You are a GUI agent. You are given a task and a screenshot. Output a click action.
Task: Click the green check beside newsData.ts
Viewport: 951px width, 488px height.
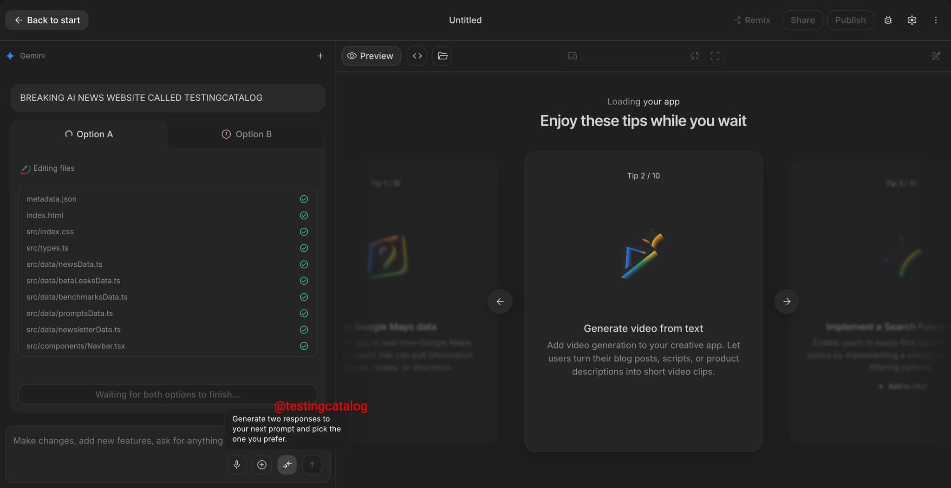coord(304,264)
